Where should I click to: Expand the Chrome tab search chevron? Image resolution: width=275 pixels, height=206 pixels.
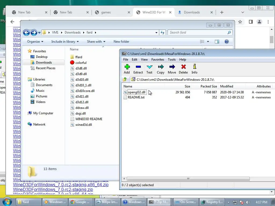[x=243, y=12]
